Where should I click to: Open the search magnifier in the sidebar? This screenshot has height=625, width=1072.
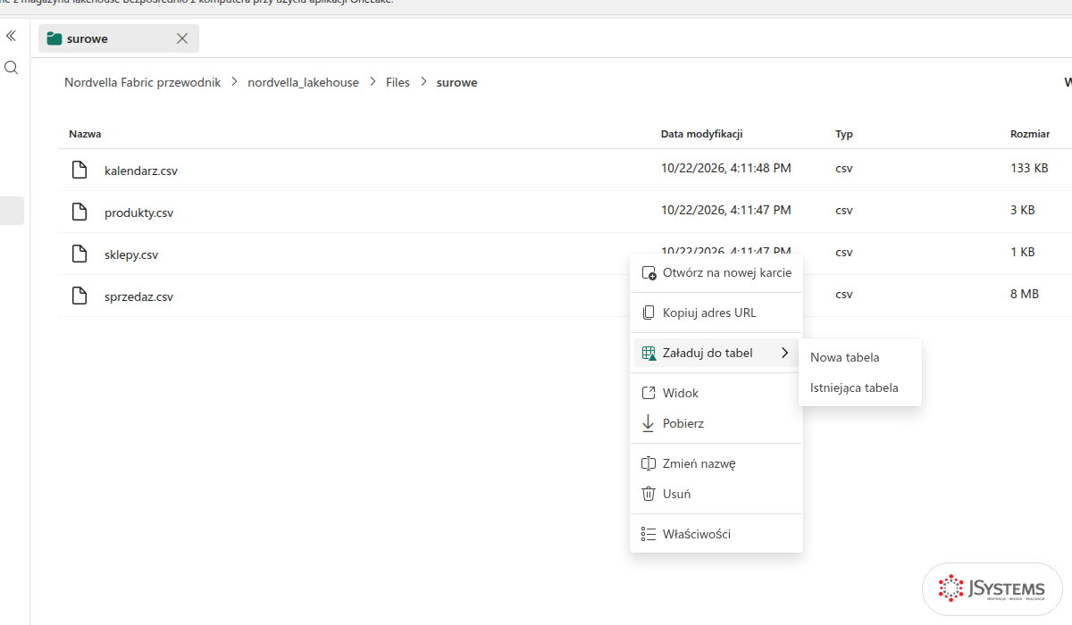tap(11, 68)
